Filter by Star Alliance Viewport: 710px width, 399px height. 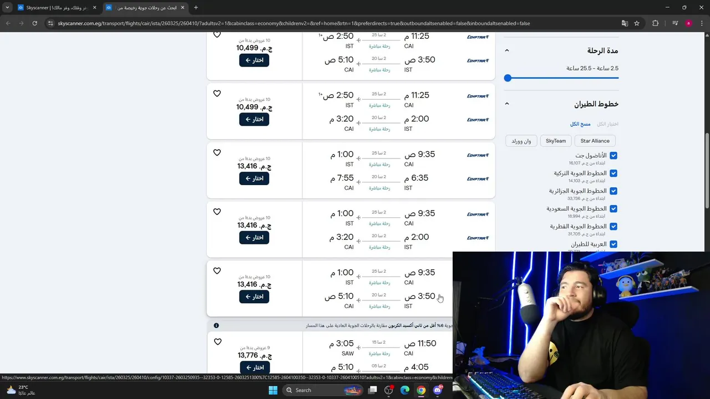(595, 141)
